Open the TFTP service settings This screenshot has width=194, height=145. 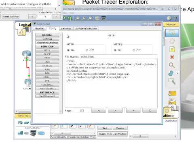pyautogui.click(x=47, y=58)
